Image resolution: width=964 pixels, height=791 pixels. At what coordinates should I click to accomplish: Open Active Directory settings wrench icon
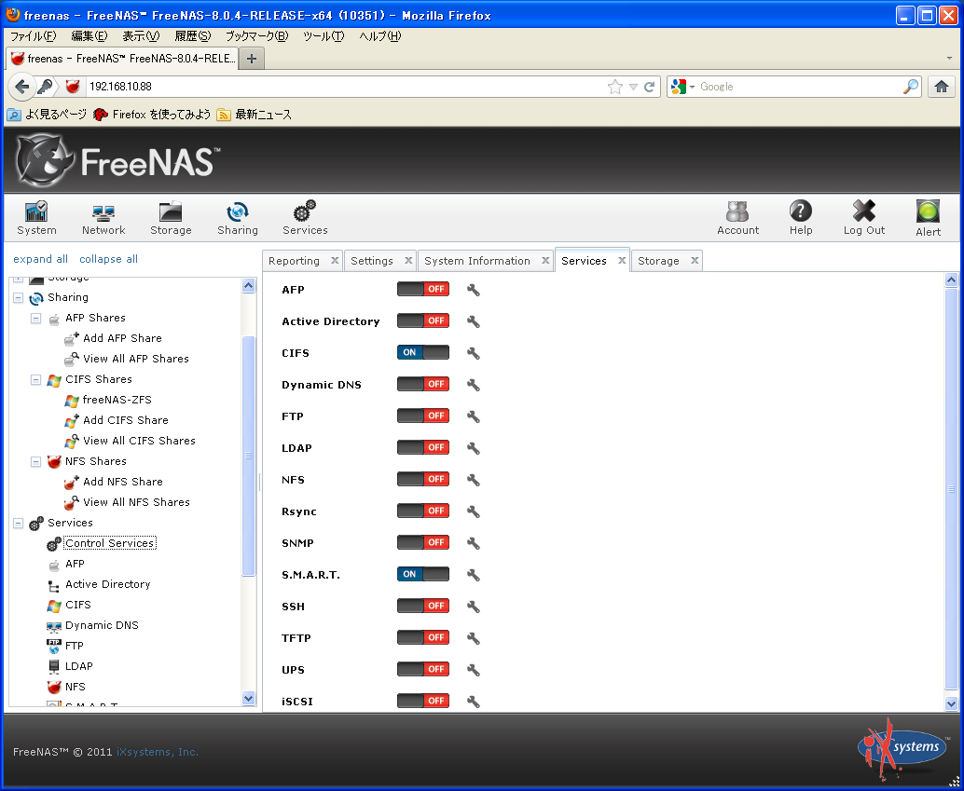(x=473, y=321)
